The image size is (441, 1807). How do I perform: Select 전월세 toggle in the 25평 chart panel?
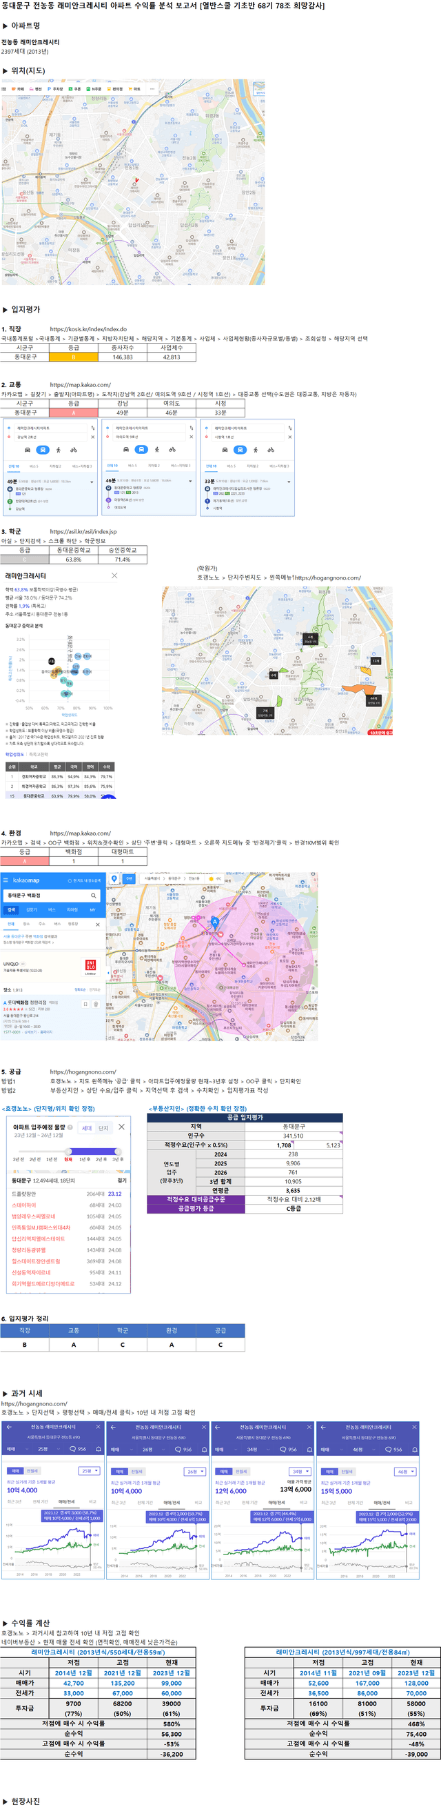pyautogui.click(x=32, y=1471)
